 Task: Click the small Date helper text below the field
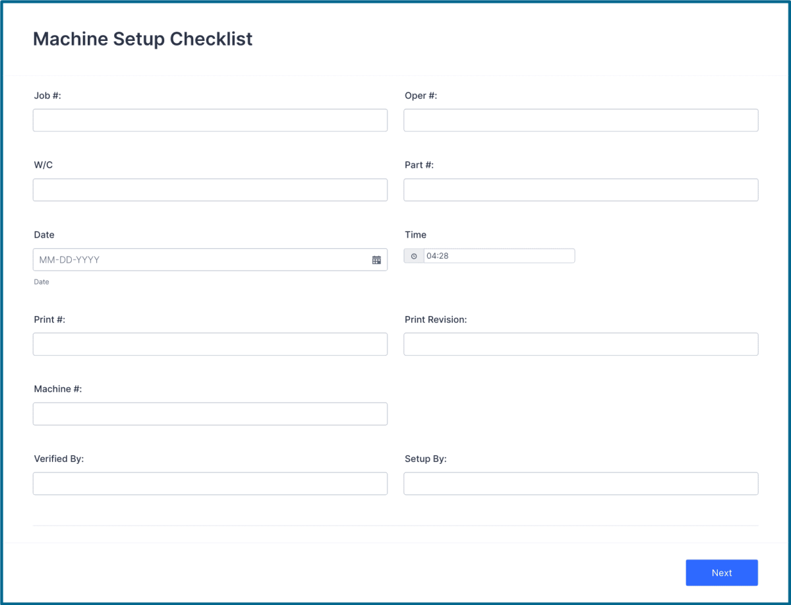coord(41,282)
